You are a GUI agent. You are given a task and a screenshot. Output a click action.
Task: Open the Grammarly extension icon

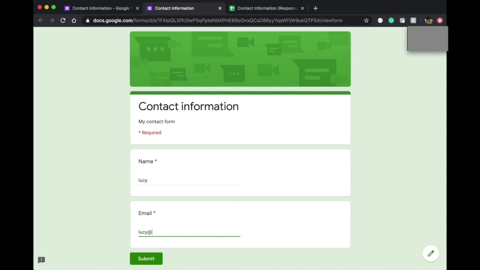(x=391, y=21)
